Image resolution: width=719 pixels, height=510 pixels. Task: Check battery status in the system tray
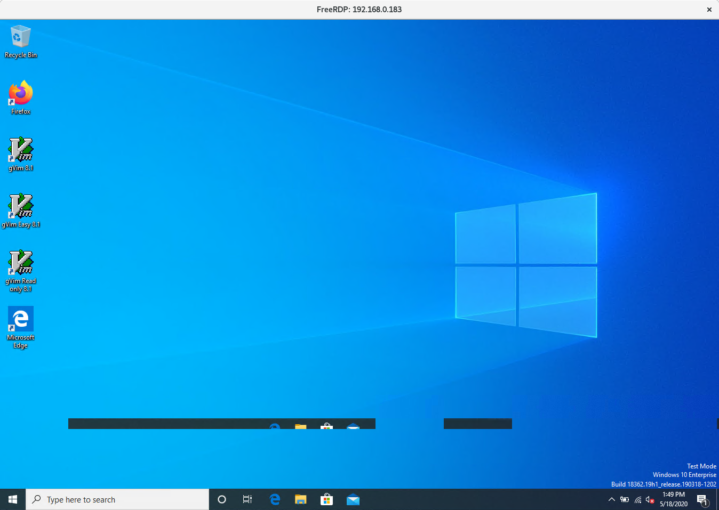pyautogui.click(x=624, y=499)
